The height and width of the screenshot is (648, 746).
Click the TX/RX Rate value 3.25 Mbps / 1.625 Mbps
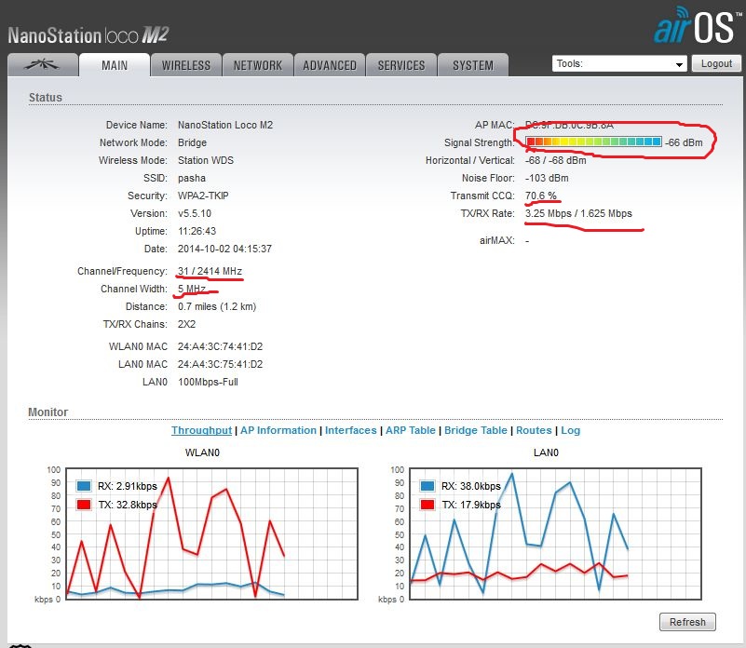coord(578,213)
